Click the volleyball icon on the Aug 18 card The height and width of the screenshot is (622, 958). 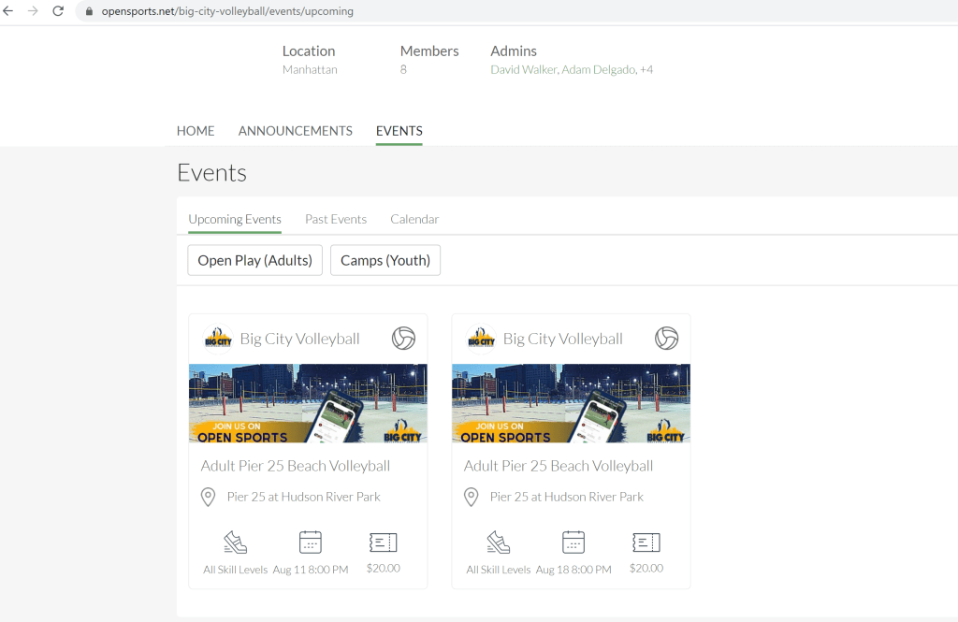[x=666, y=338]
